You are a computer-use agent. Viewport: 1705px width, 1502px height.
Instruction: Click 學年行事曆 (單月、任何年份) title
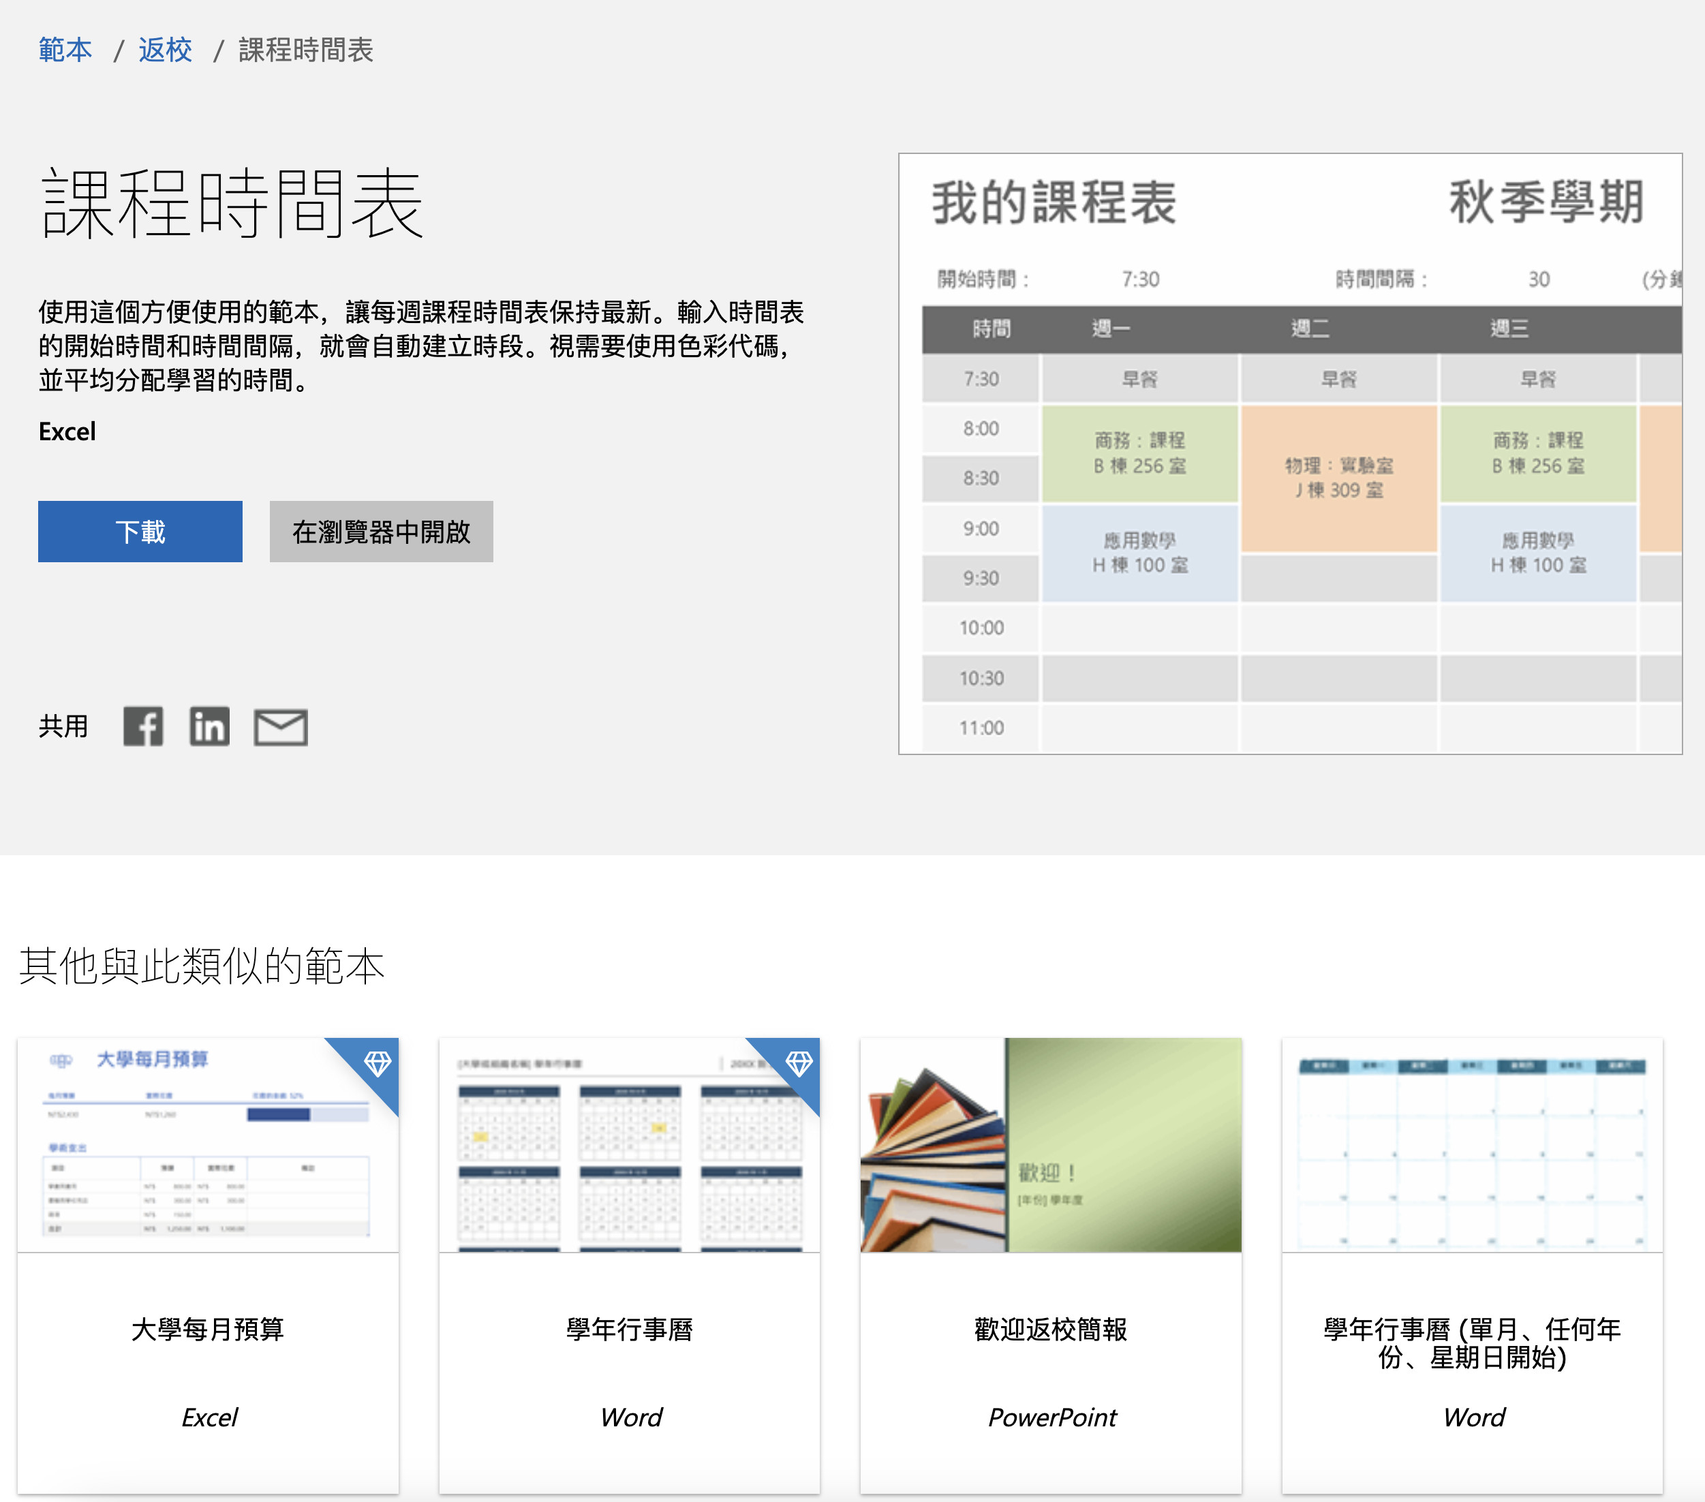(1471, 1343)
